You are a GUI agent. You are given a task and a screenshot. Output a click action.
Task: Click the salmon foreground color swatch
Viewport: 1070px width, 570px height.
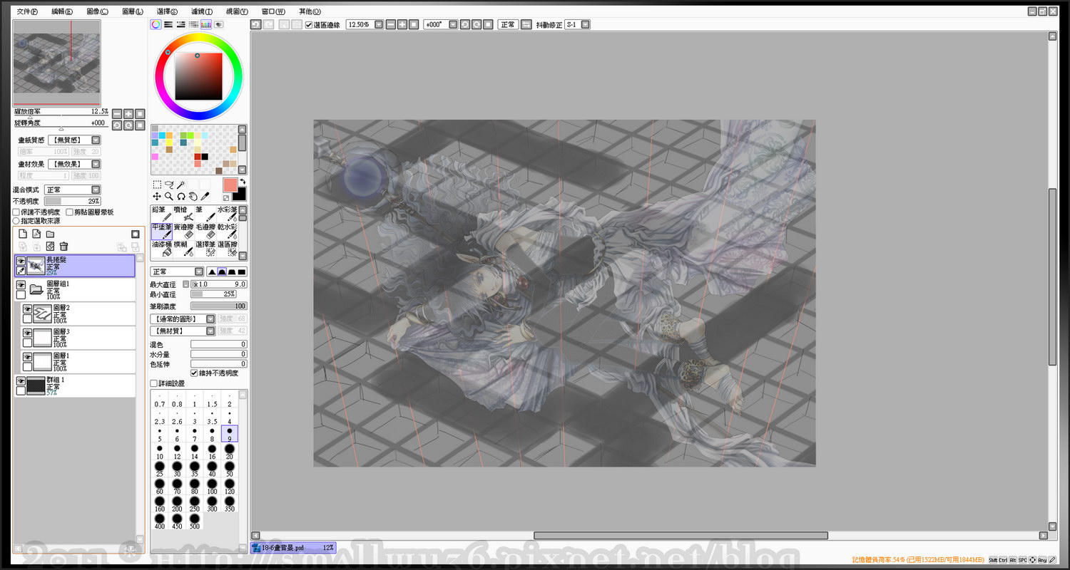(230, 185)
